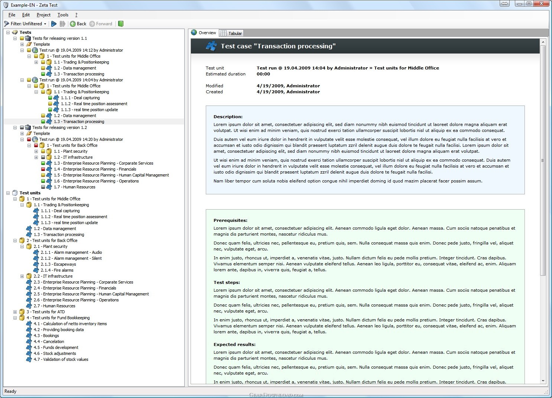This screenshot has width=552, height=398.
Task: Go Back using the toolbar button
Action: tap(78, 24)
